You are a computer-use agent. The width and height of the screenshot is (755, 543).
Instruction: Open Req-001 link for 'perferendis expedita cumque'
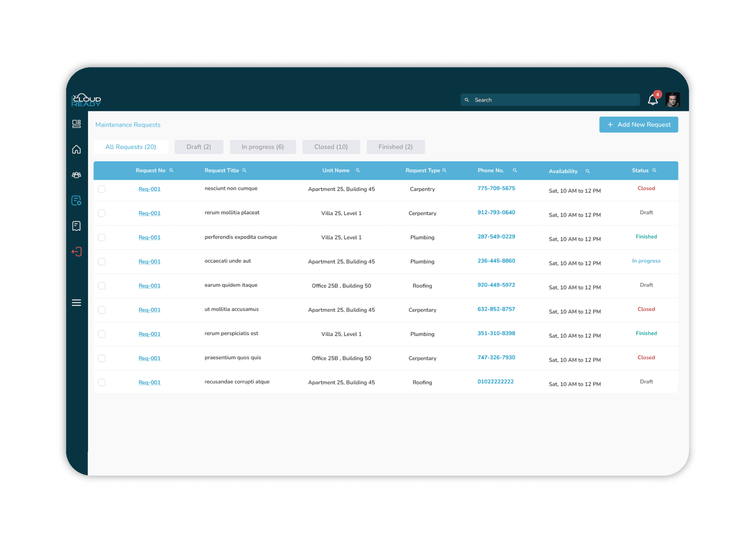click(x=149, y=237)
